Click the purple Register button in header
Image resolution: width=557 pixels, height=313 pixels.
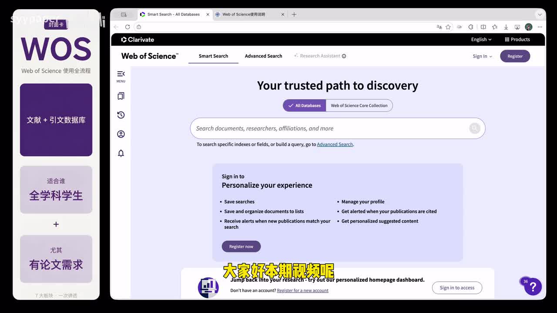click(515, 56)
